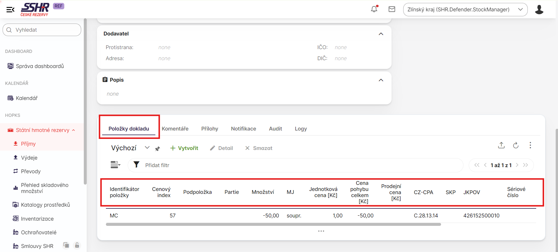Screen dimensions: 558x252
Task: Collapse the Popis section
Action: 381,80
